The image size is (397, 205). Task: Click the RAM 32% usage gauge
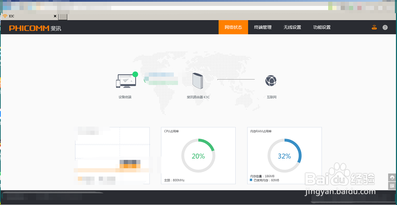284,156
